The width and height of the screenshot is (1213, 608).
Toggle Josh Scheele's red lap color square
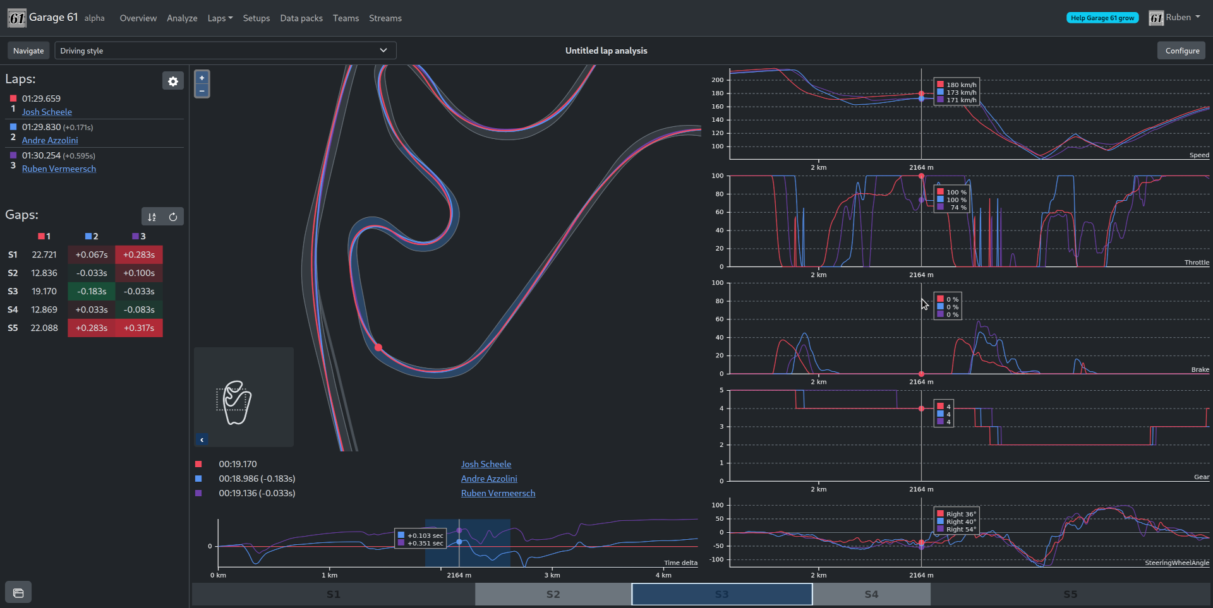(13, 98)
